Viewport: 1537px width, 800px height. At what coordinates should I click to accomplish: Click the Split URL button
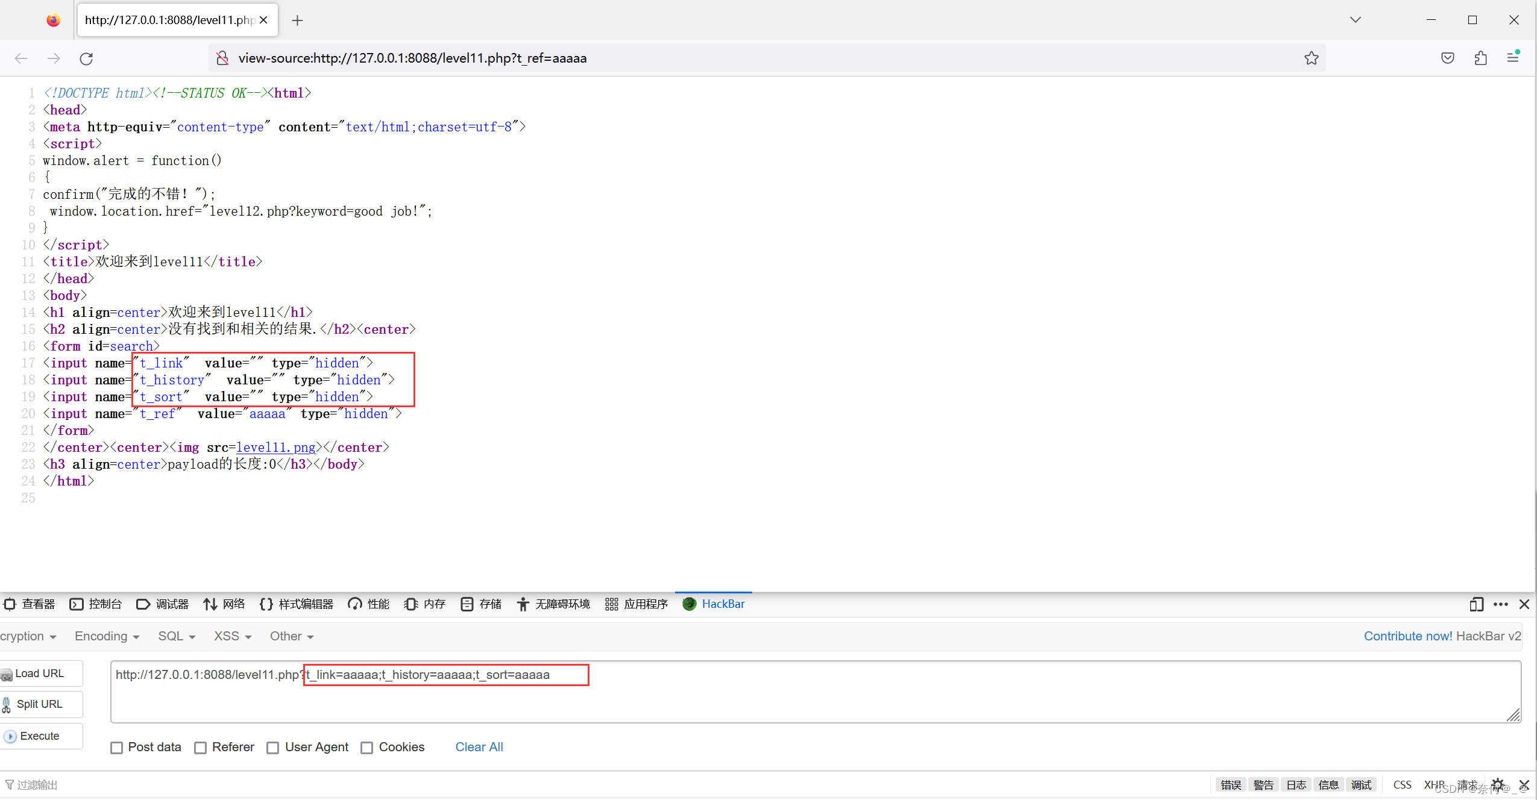pyautogui.click(x=41, y=704)
